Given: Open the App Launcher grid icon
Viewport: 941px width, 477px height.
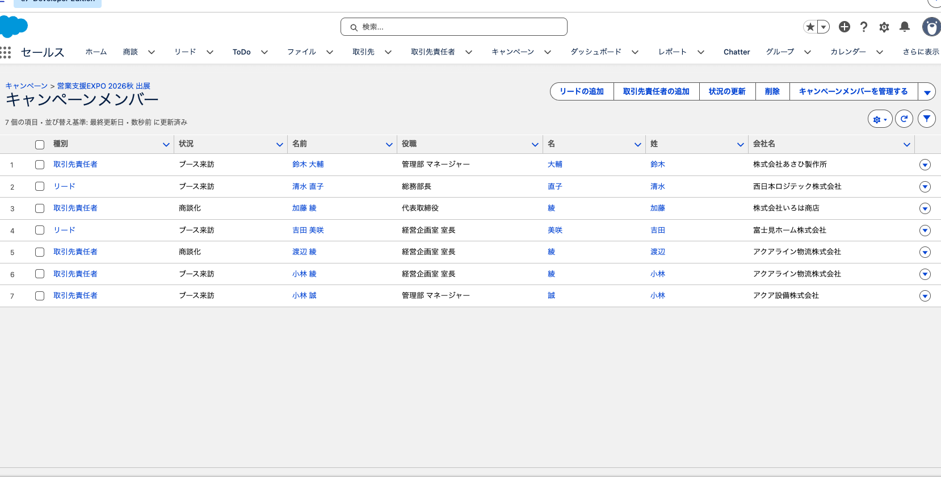Looking at the screenshot, I should pyautogui.click(x=6, y=52).
